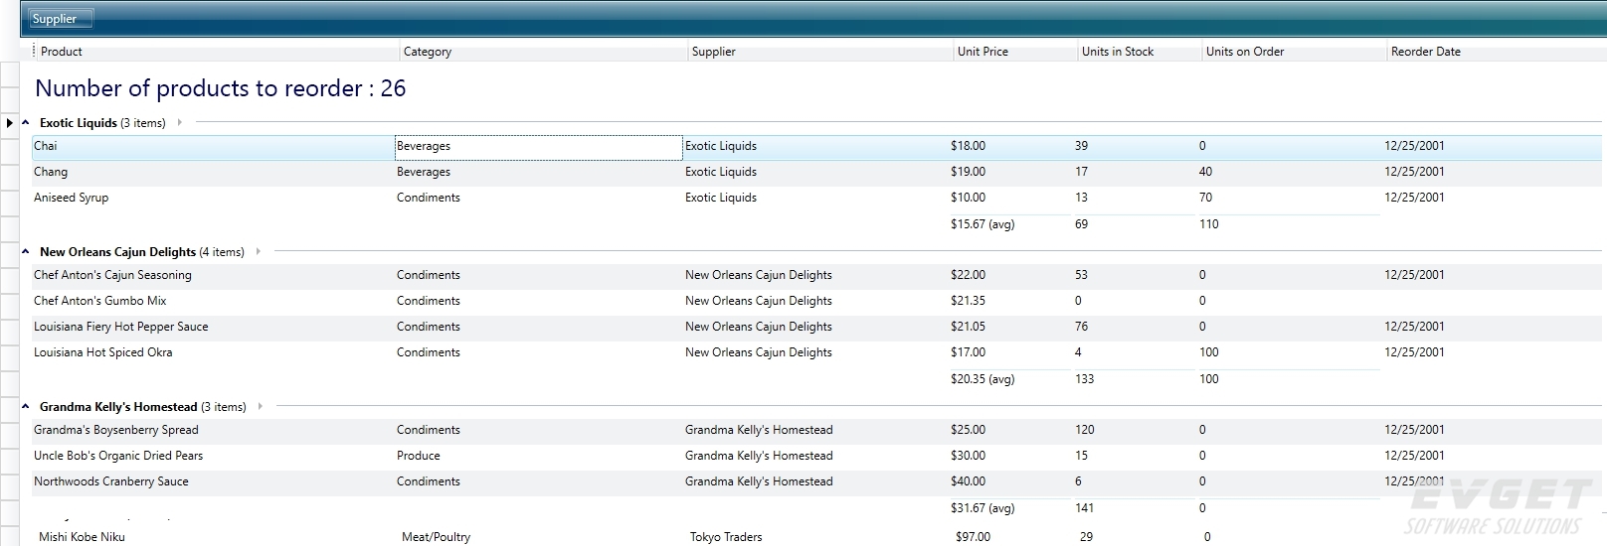Click Grandma's Boysenberry Spread

click(116, 431)
